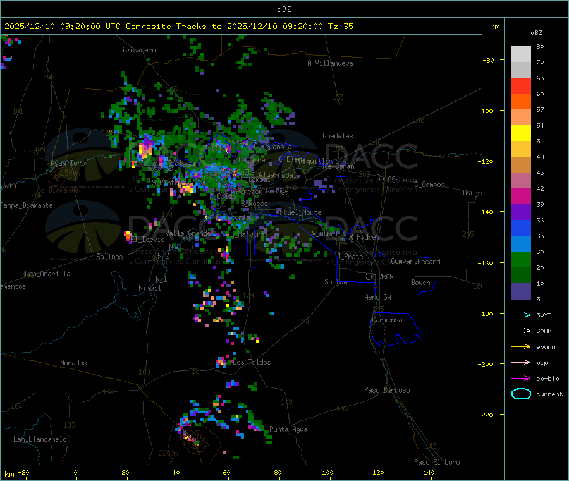Click the 'Lag.Llancanelo' map label
Screen dimensions: 569x481
[40, 439]
